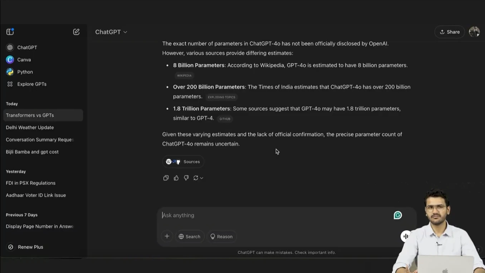Click the Share button

click(450, 32)
